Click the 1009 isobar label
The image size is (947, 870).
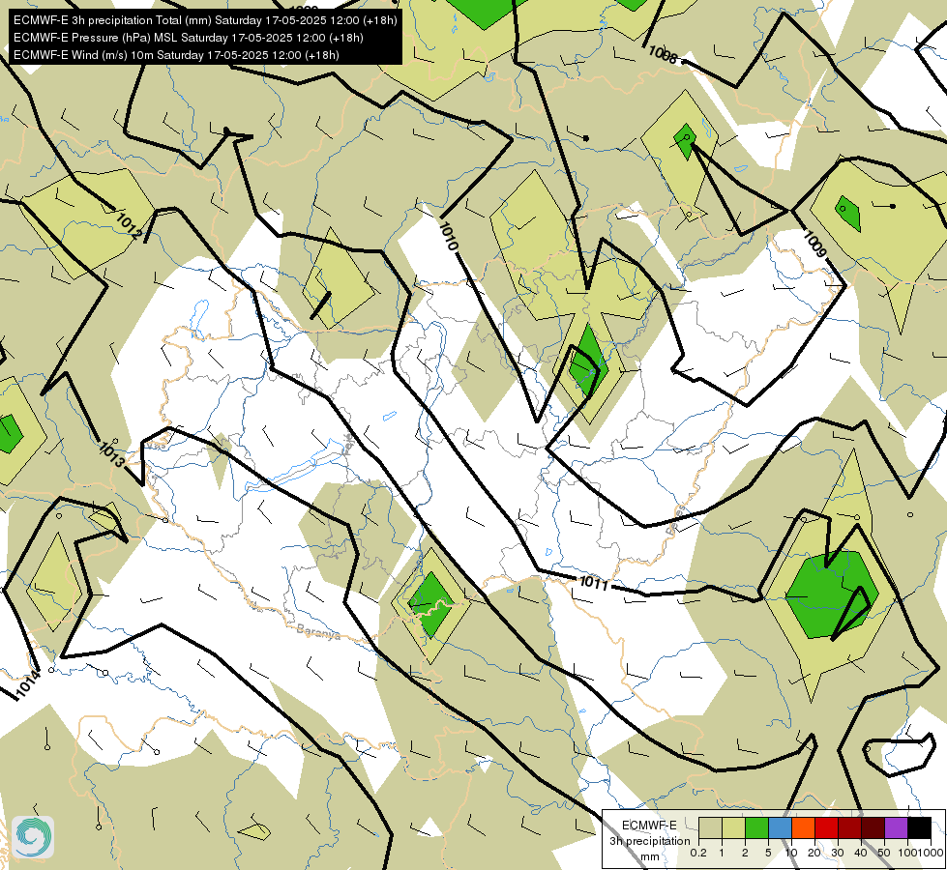(x=814, y=244)
